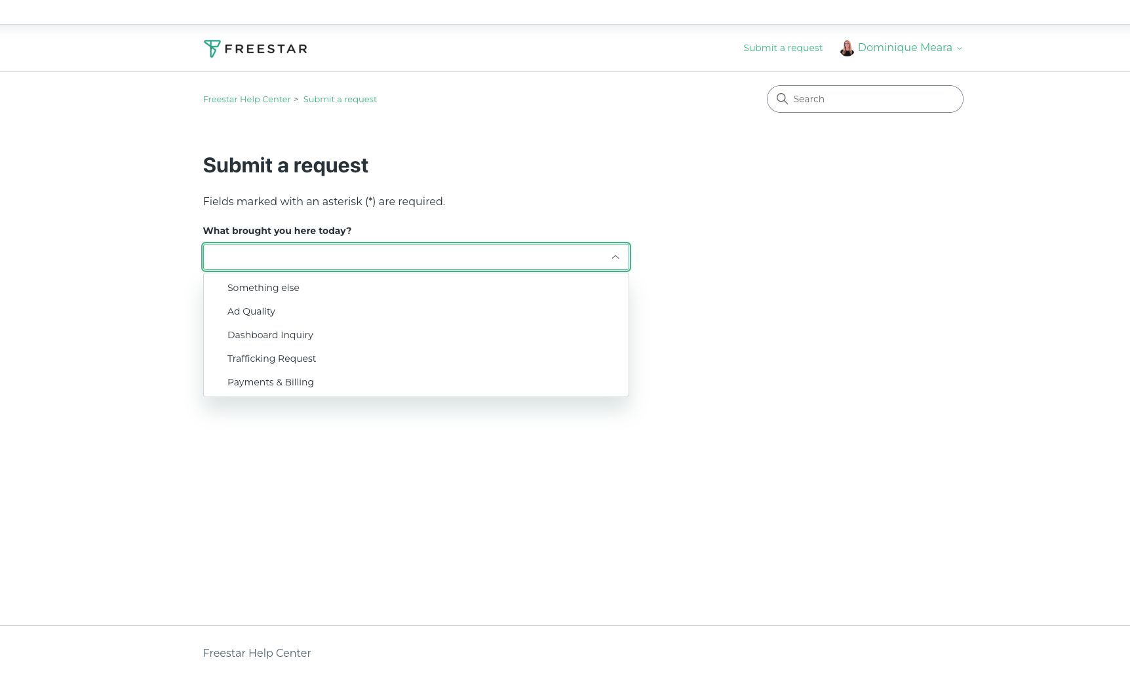Click the search magnifier icon

click(782, 99)
